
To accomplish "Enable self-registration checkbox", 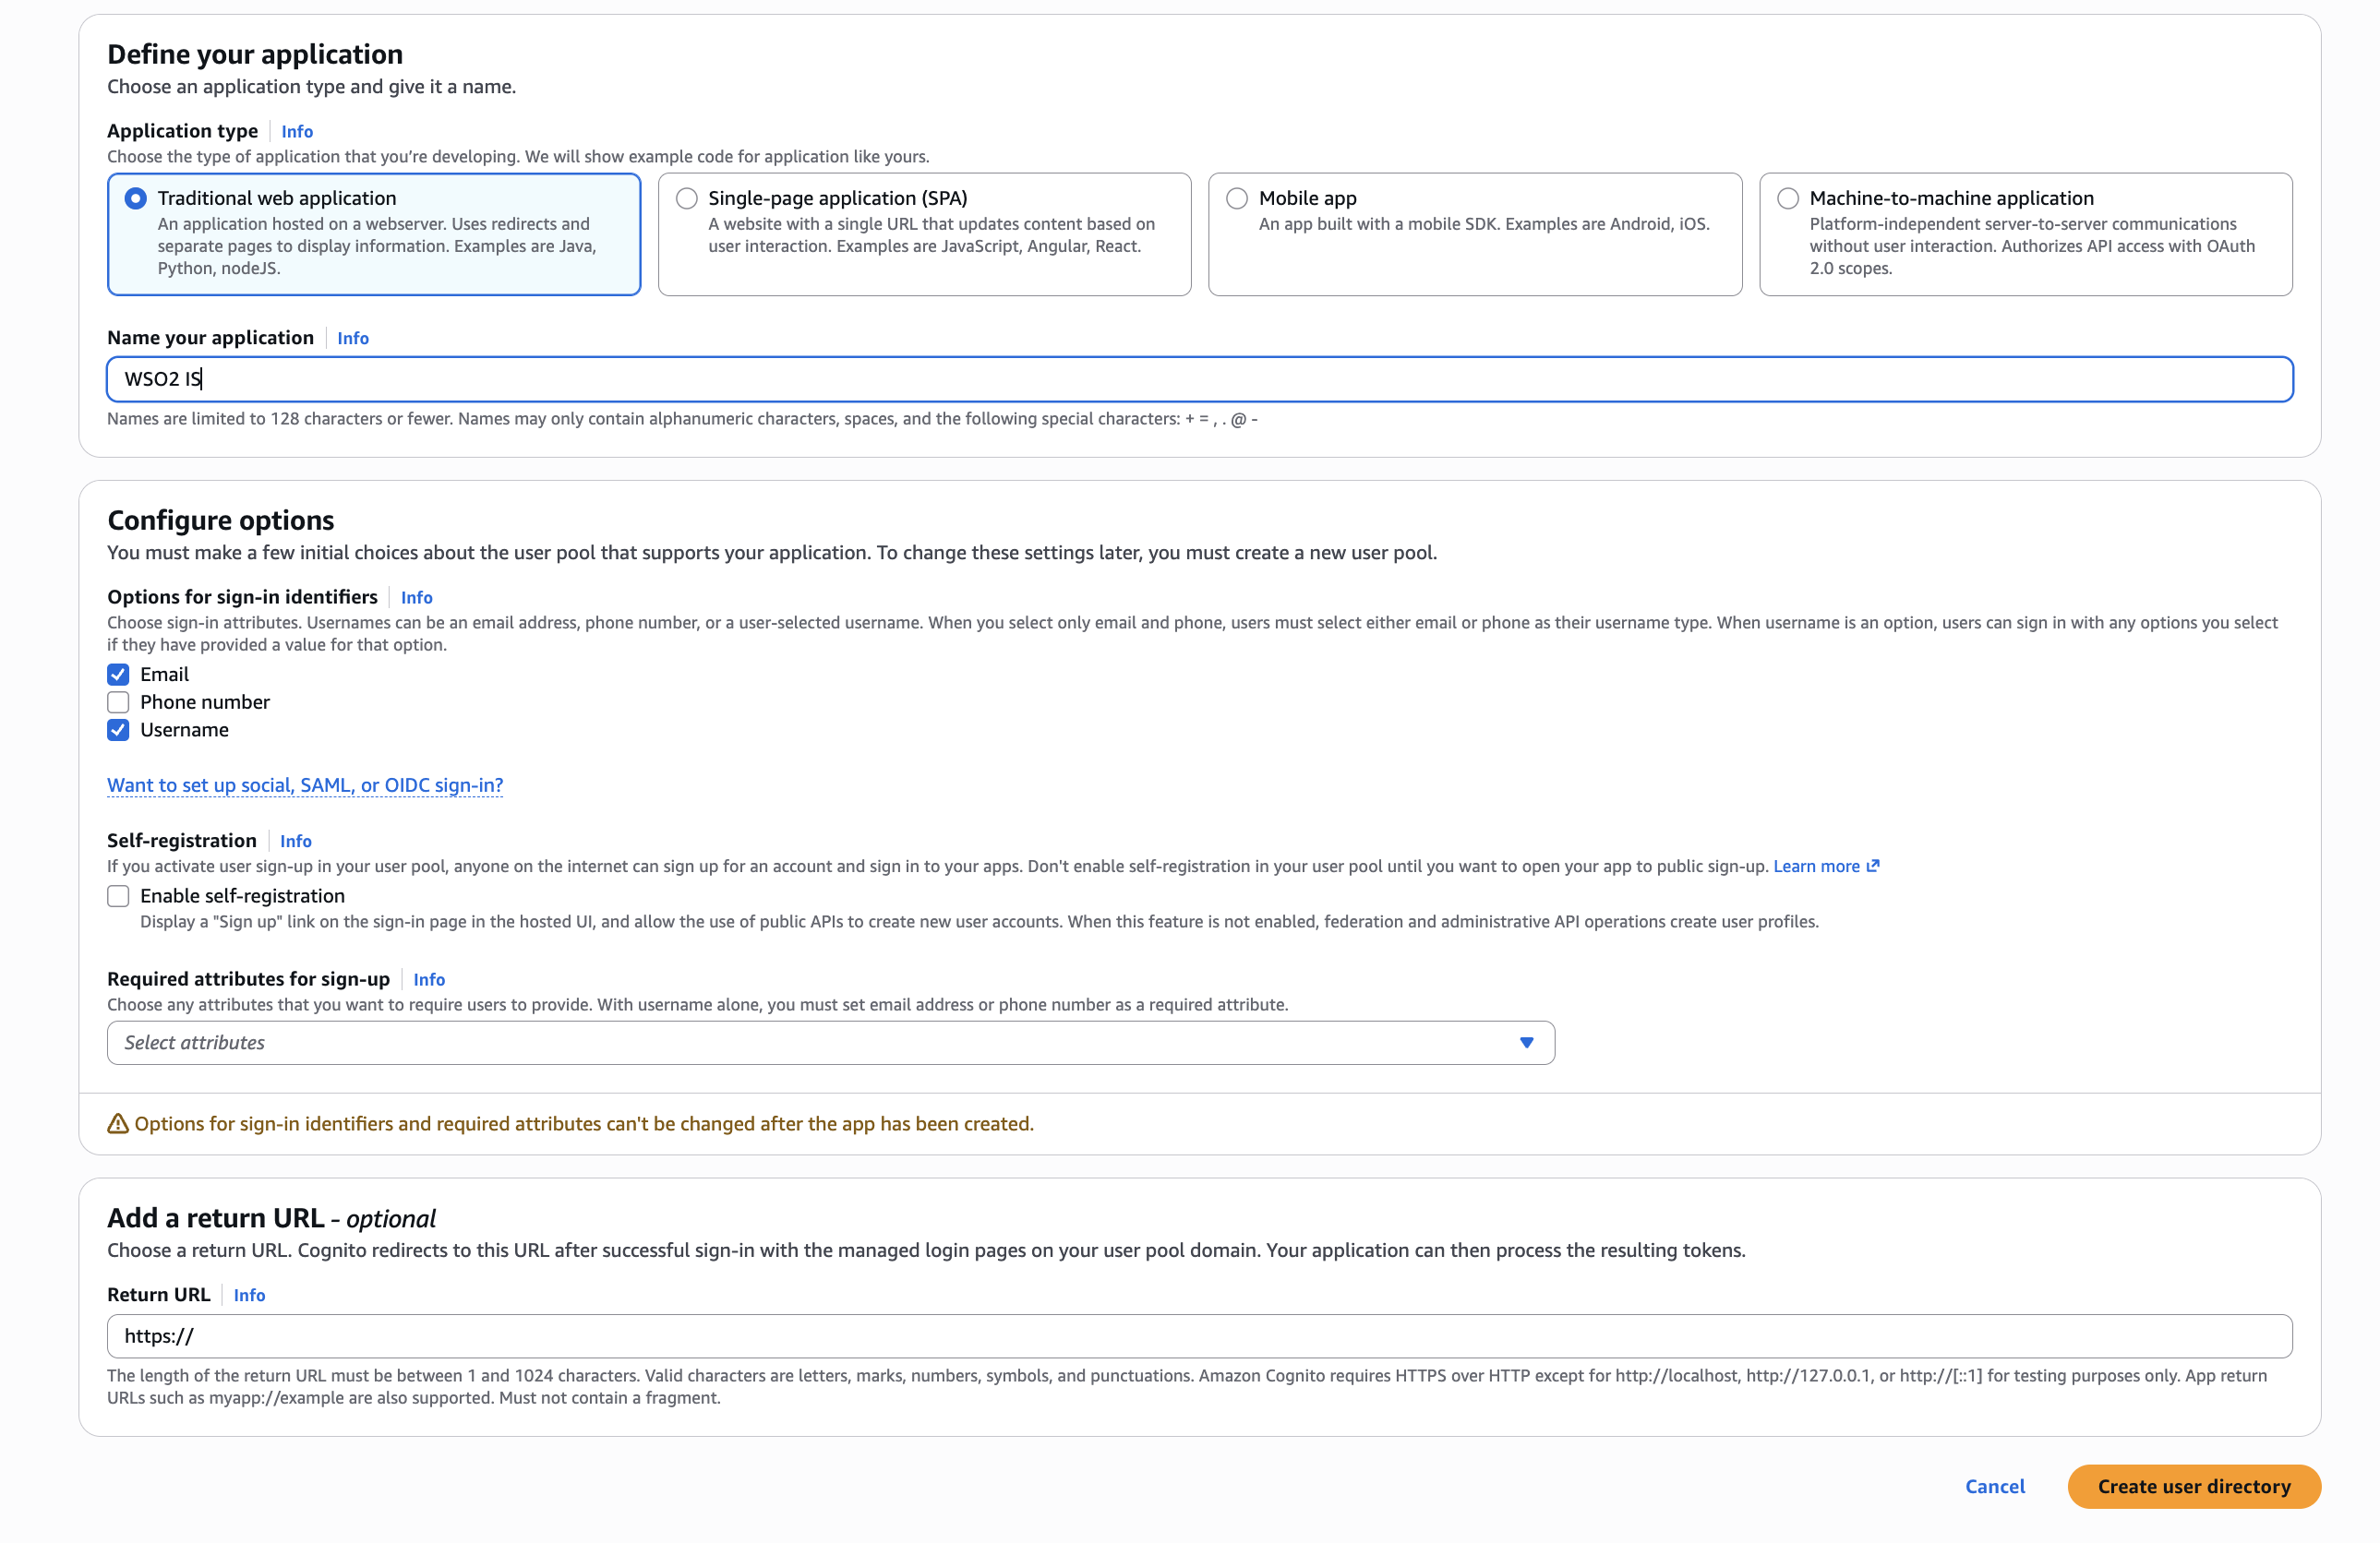I will click(x=118, y=896).
